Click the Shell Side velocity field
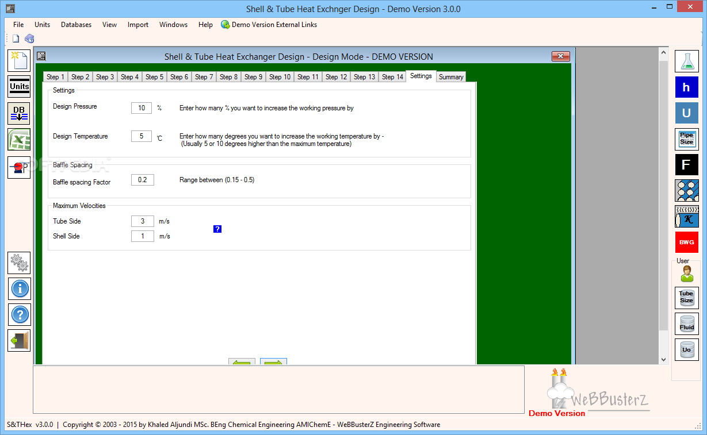This screenshot has height=435, width=707. pos(143,236)
